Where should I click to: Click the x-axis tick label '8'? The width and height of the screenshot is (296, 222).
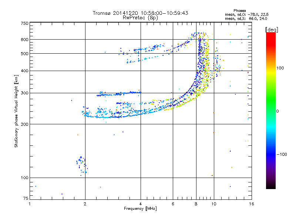(x=196, y=204)
